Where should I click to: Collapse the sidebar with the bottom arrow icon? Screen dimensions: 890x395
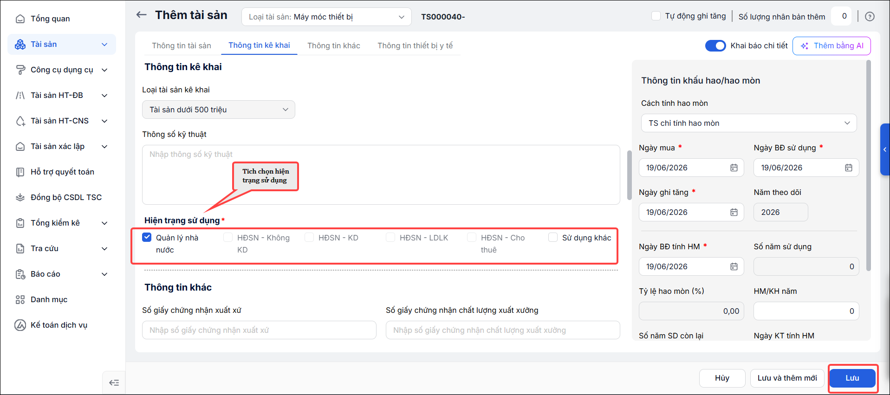(114, 383)
